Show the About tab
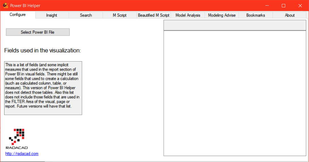The image size is (309, 162). [289, 15]
